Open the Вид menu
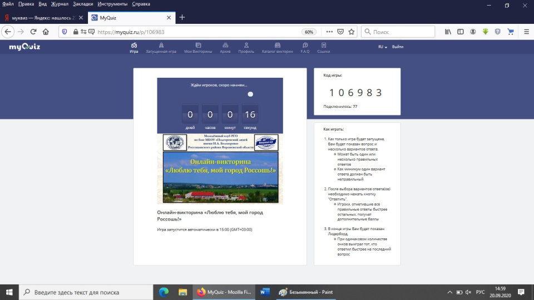The height and width of the screenshot is (300, 534). pyautogui.click(x=43, y=4)
